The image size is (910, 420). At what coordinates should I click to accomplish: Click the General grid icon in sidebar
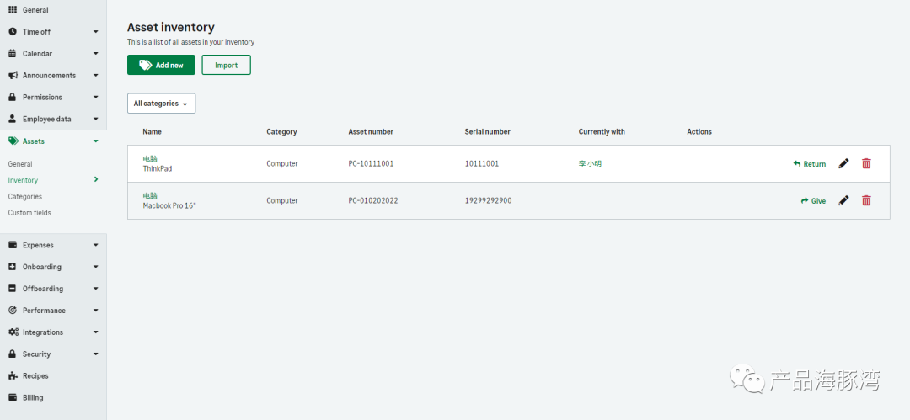coord(13,10)
